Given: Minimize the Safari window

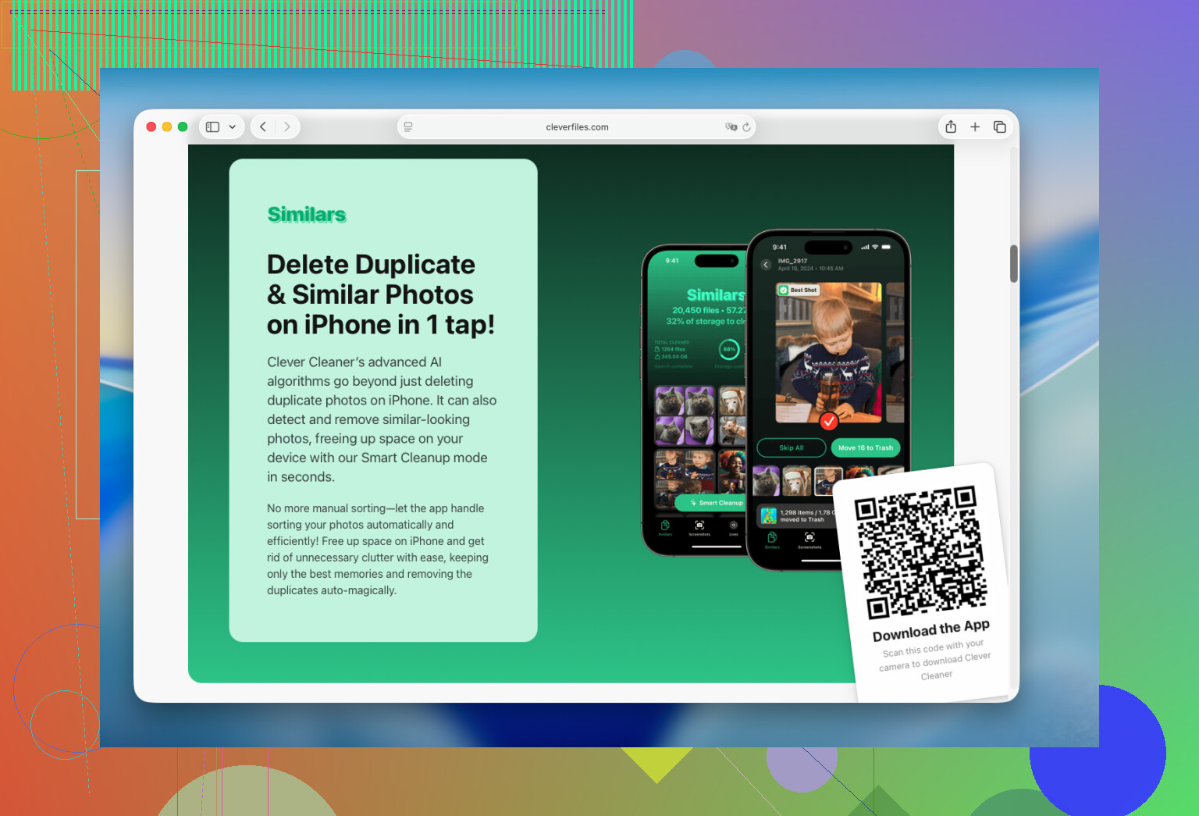Looking at the screenshot, I should click(x=167, y=126).
